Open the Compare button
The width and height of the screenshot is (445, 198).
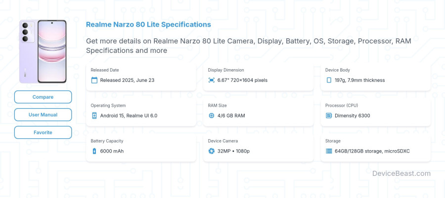point(43,97)
